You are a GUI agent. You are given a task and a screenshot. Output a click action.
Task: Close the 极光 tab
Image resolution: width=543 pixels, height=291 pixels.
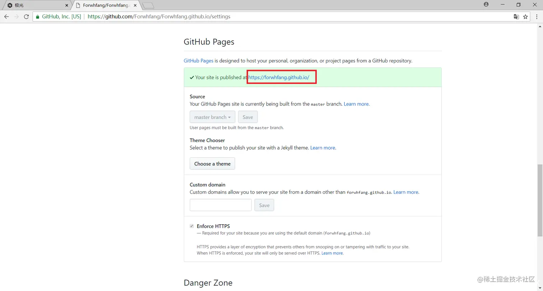(67, 5)
